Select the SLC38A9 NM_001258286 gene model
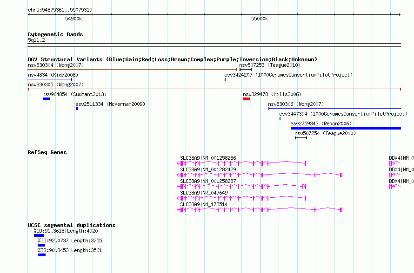The height and width of the screenshot is (273, 414). coord(241,163)
